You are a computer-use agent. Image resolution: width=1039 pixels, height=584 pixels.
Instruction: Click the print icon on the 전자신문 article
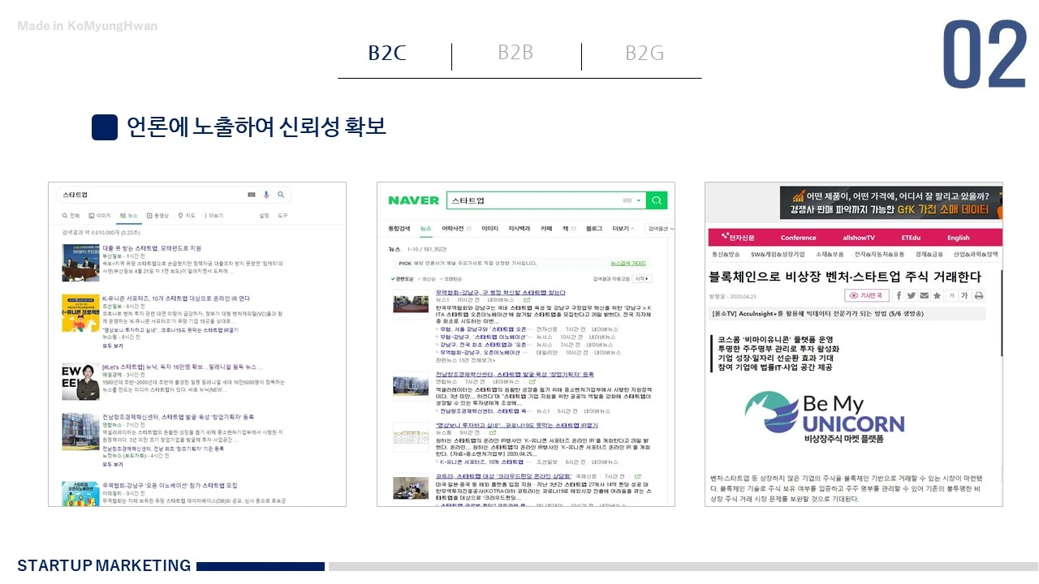point(979,295)
